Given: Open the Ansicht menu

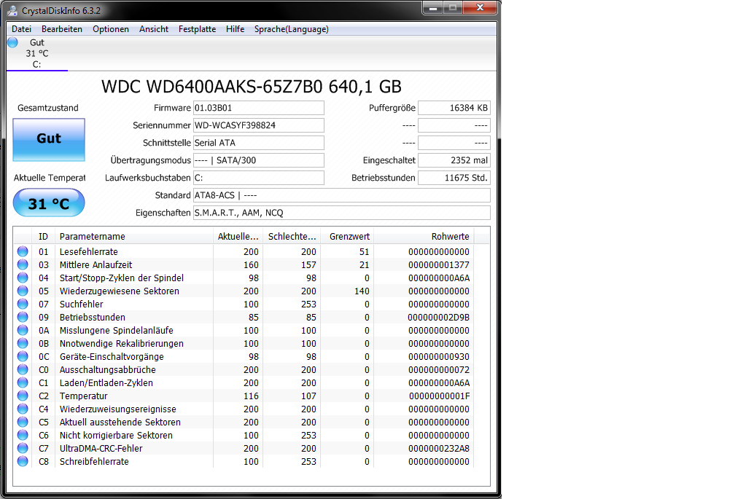Looking at the screenshot, I should click(x=154, y=29).
